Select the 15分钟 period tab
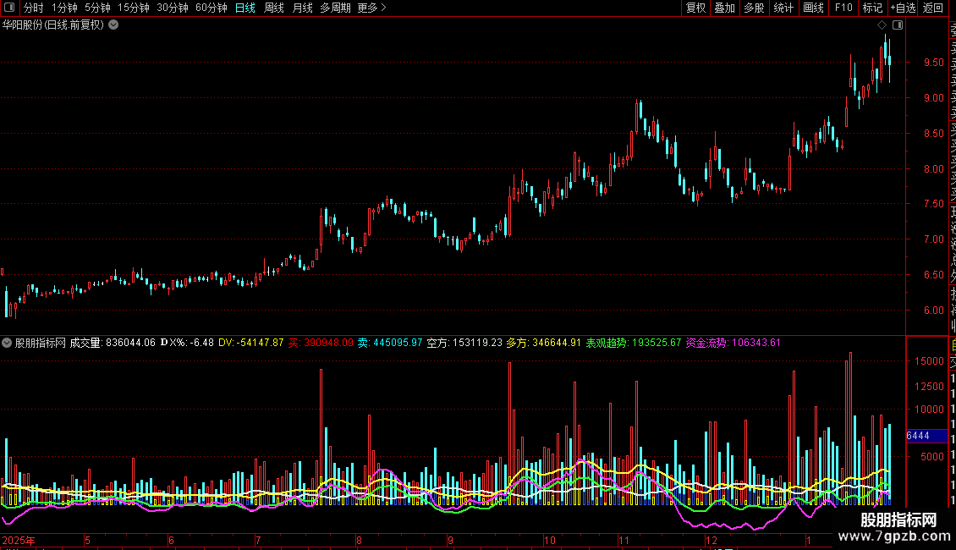The width and height of the screenshot is (956, 550). [134, 8]
